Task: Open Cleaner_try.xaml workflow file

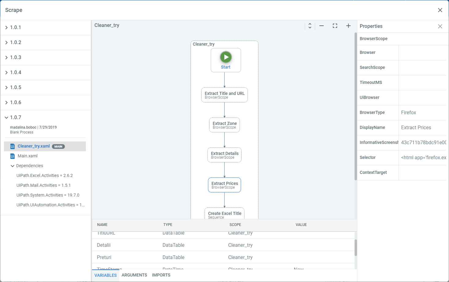Action: coord(34,146)
